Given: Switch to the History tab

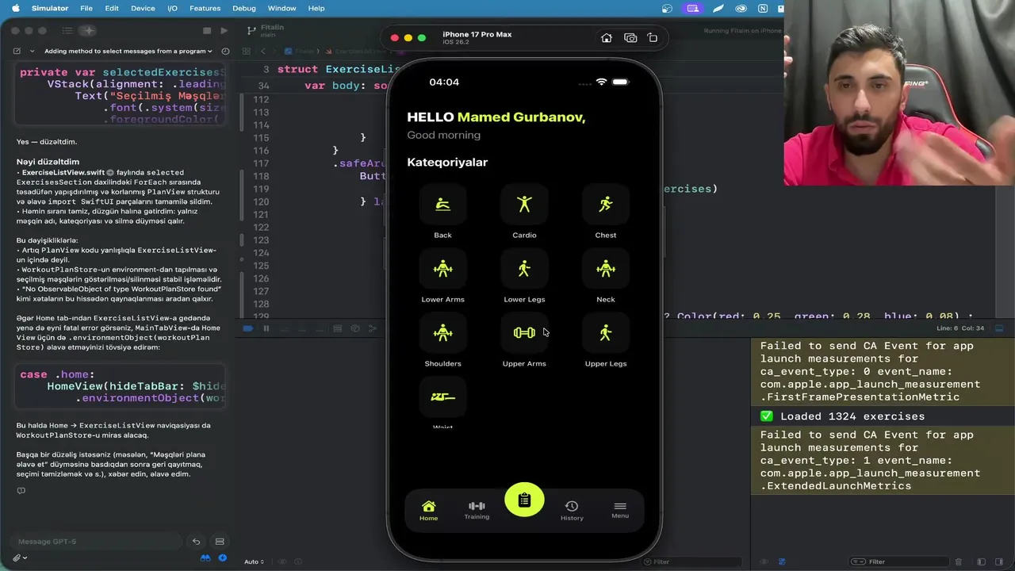Looking at the screenshot, I should tap(572, 511).
